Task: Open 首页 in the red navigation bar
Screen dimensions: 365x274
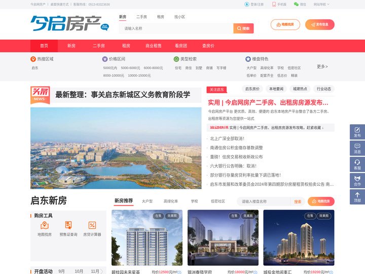Action: pos(44,46)
